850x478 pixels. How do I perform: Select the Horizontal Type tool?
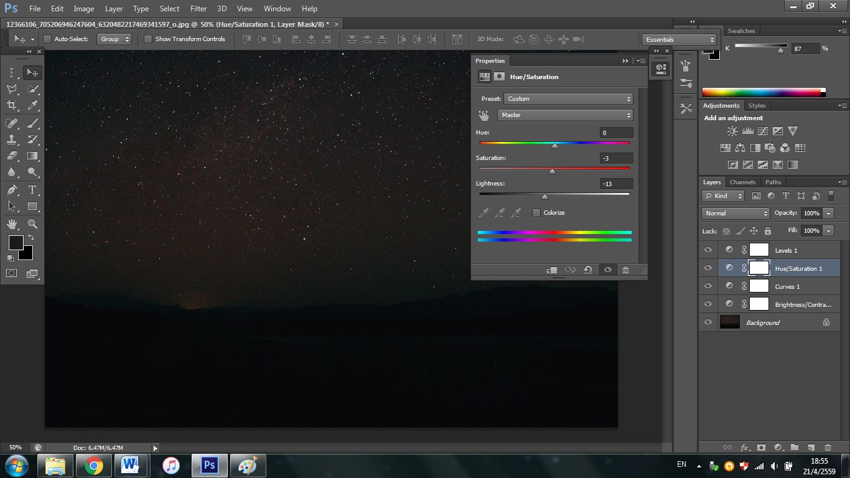pos(32,190)
